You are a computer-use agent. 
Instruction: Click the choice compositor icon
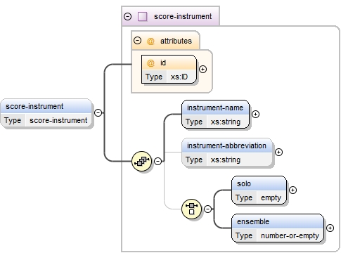coord(191,209)
